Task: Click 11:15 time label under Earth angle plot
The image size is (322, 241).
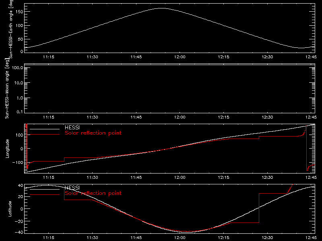Action: pyautogui.click(x=49, y=57)
